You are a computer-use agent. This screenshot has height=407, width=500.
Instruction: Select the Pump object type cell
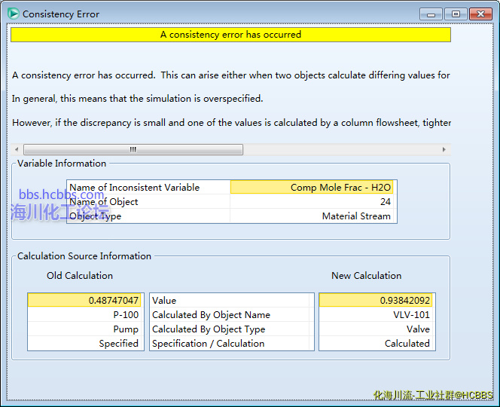pyautogui.click(x=84, y=329)
